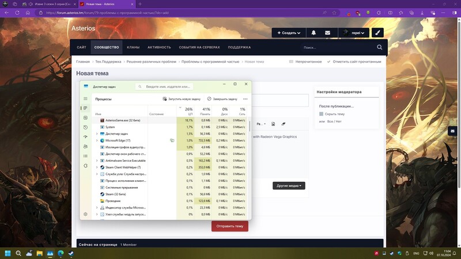Click the taskbar volume icon
The height and width of the screenshot is (259, 461).
[431, 253]
